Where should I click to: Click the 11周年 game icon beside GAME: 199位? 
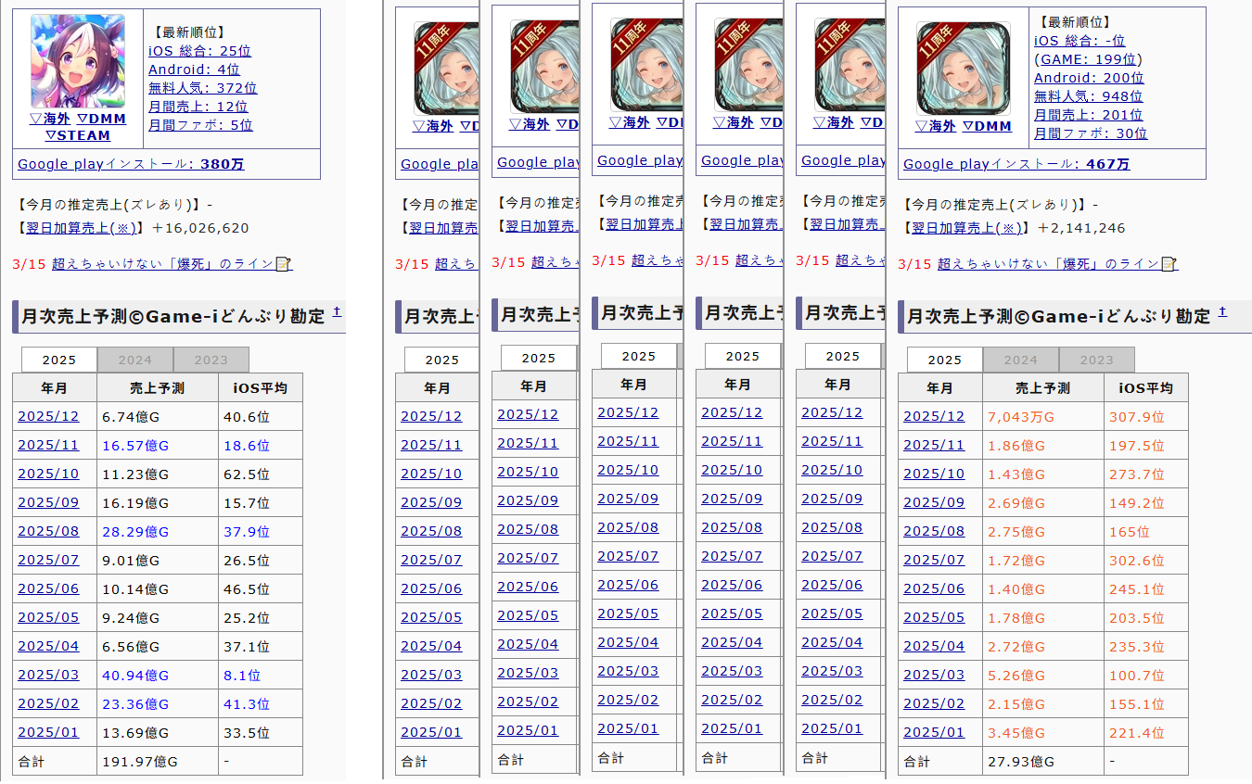coord(964,68)
